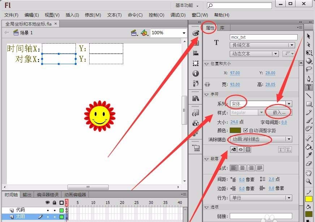
Task: Toggle the show/hide all layers eye icon
Action: pos(48,203)
